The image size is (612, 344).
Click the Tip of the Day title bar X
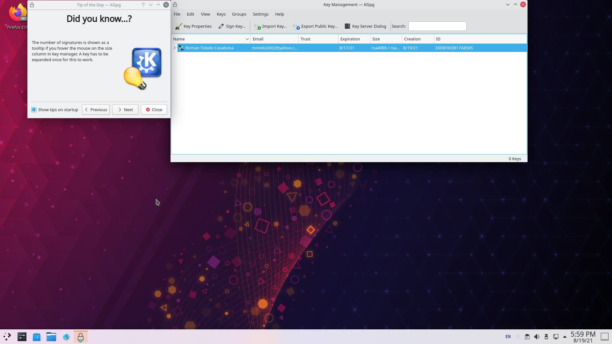[x=166, y=5]
